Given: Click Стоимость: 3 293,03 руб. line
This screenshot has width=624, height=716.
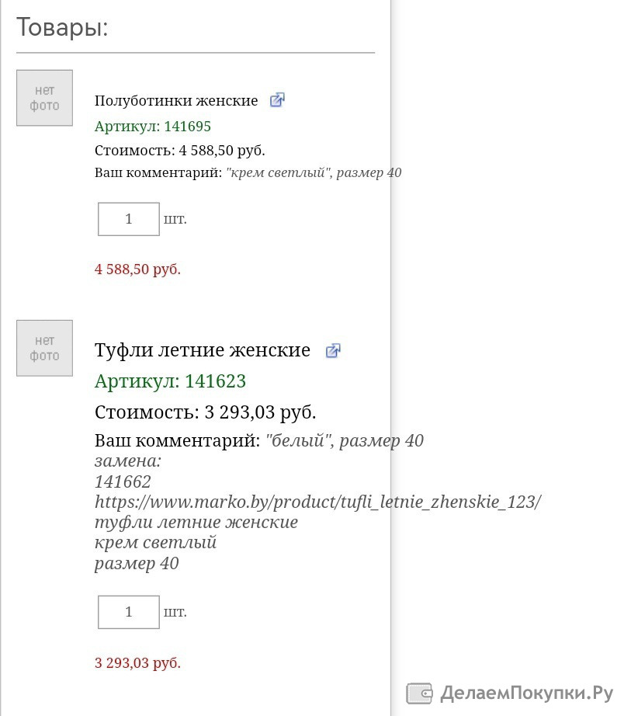Looking at the screenshot, I should coord(206,412).
